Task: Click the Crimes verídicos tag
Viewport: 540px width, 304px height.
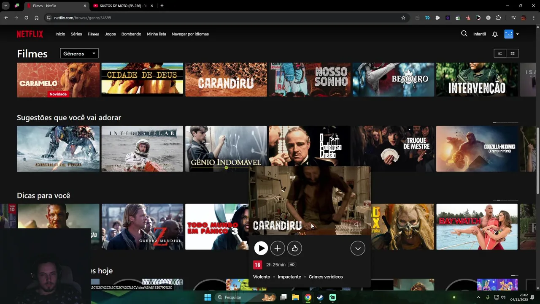Action: click(x=326, y=277)
